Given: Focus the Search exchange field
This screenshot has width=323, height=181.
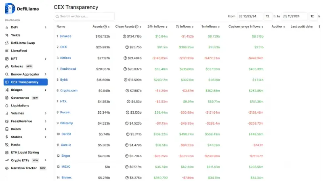Looking at the screenshot, I should (84, 17).
